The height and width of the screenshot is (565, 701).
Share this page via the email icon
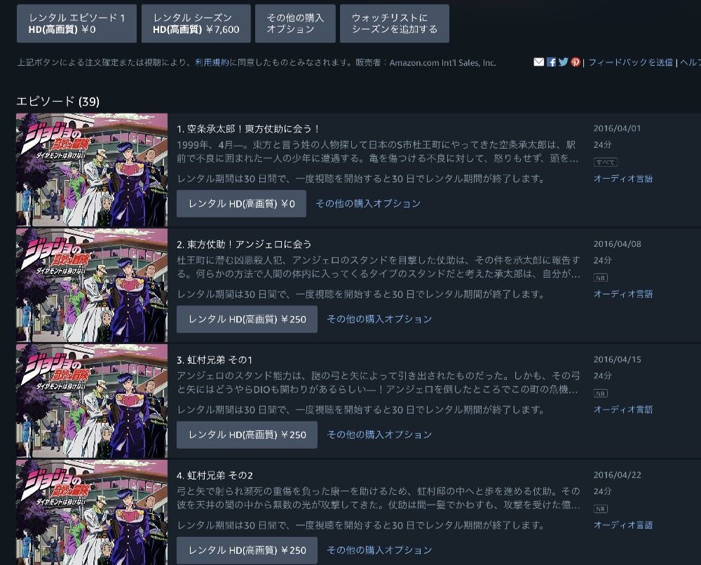pyautogui.click(x=538, y=62)
